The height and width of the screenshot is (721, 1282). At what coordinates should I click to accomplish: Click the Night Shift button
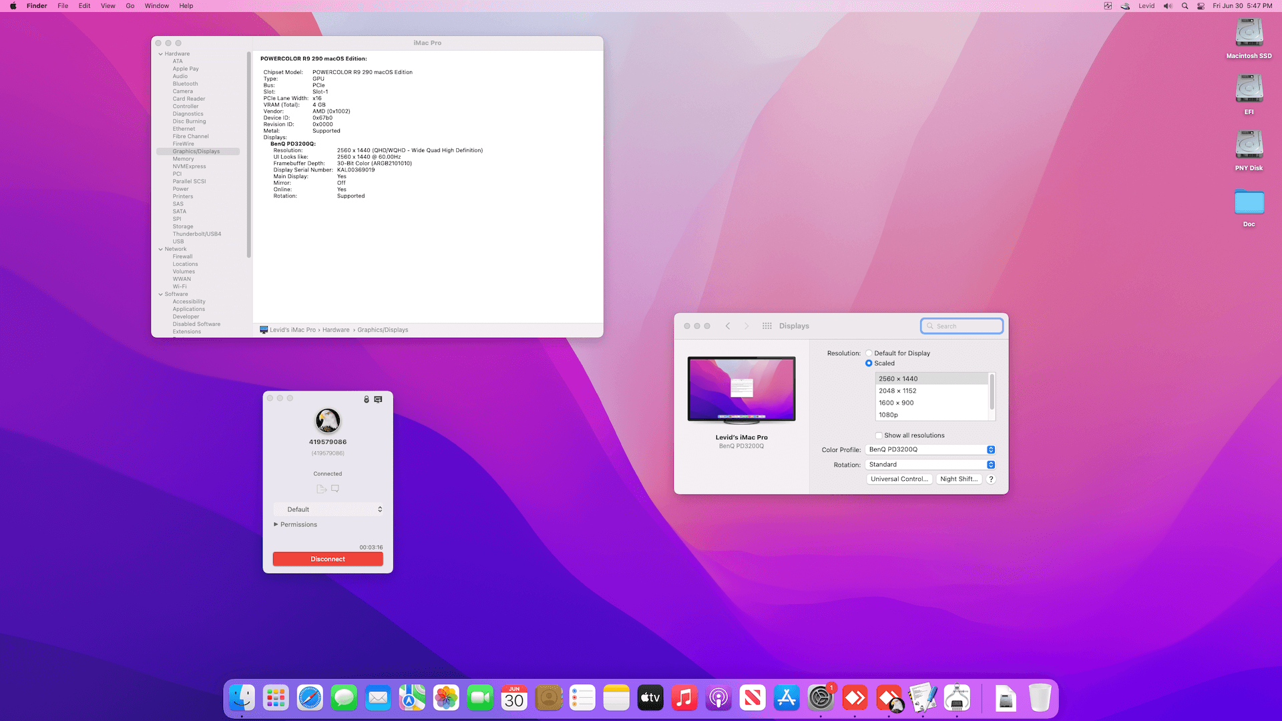(x=958, y=479)
